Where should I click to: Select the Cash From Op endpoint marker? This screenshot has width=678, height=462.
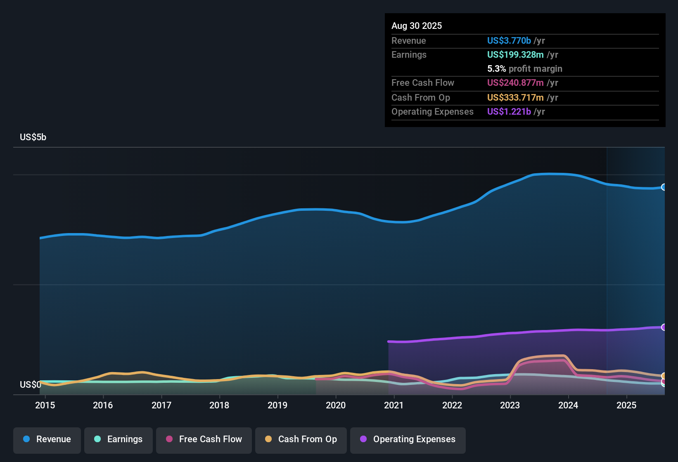(664, 376)
